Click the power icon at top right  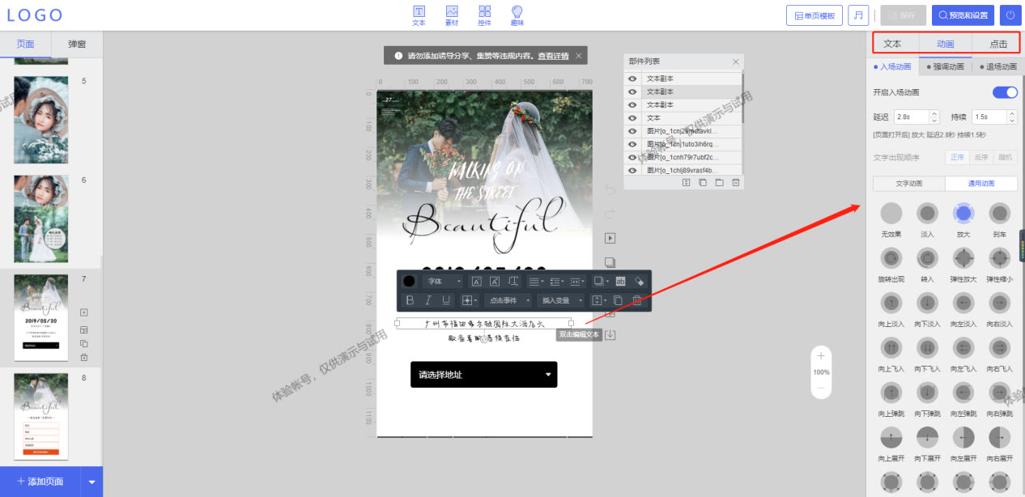[1011, 15]
